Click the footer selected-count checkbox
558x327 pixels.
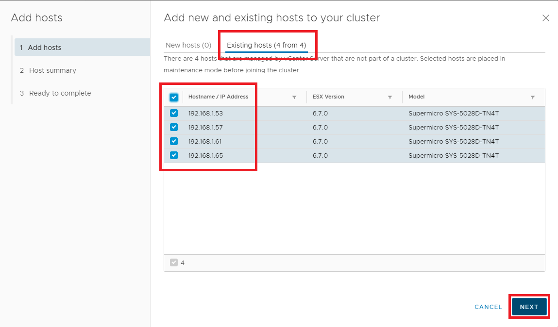click(x=174, y=262)
